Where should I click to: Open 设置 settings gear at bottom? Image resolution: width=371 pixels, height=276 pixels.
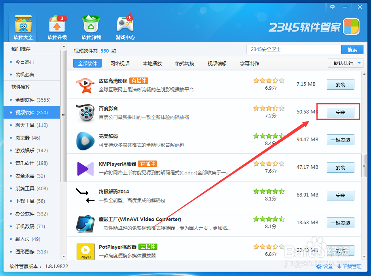(x=324, y=267)
